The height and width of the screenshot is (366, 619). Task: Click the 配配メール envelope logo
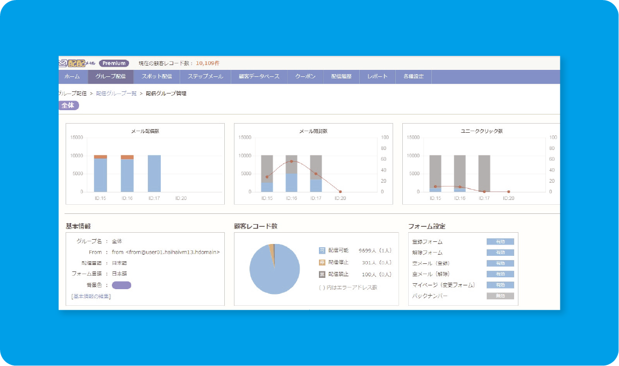coord(77,63)
